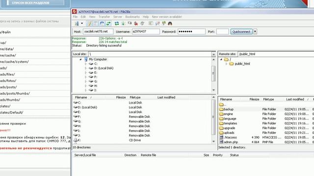Cancel the current operation icon
The width and height of the screenshot is (314, 176).
130,23
